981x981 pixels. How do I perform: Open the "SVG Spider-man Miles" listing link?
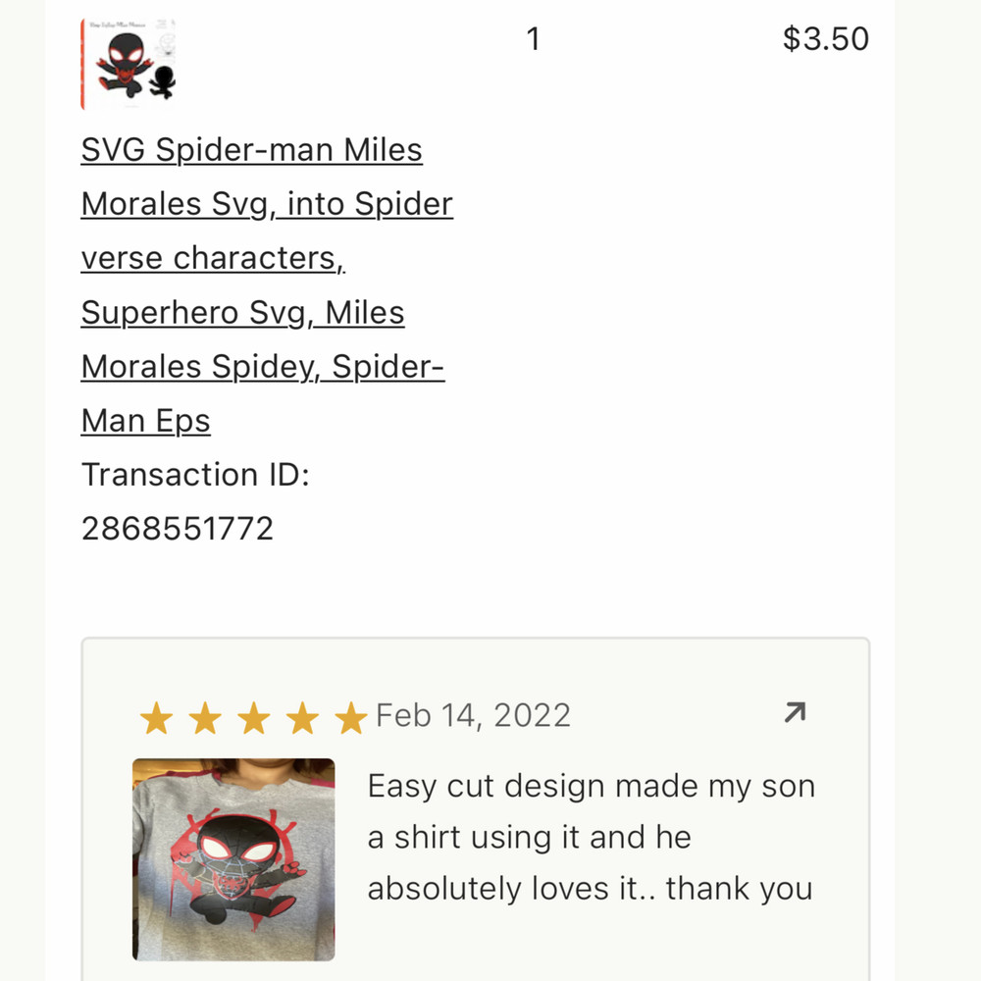point(251,150)
